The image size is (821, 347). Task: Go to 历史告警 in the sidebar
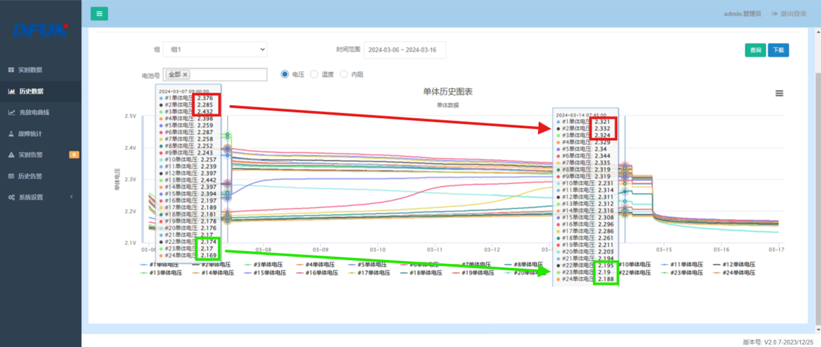[x=30, y=176]
